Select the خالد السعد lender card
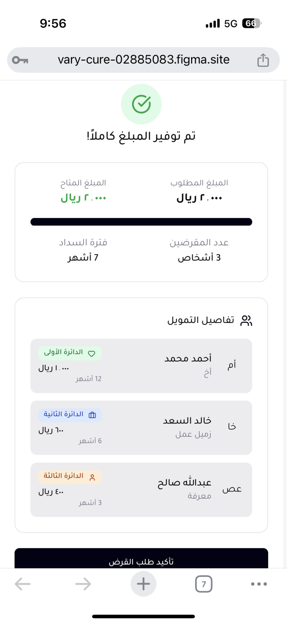 141,427
